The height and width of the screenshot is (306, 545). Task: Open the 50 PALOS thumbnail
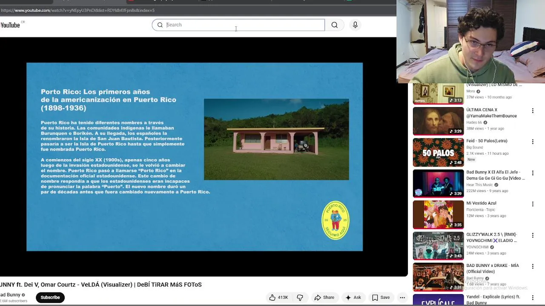438,152
